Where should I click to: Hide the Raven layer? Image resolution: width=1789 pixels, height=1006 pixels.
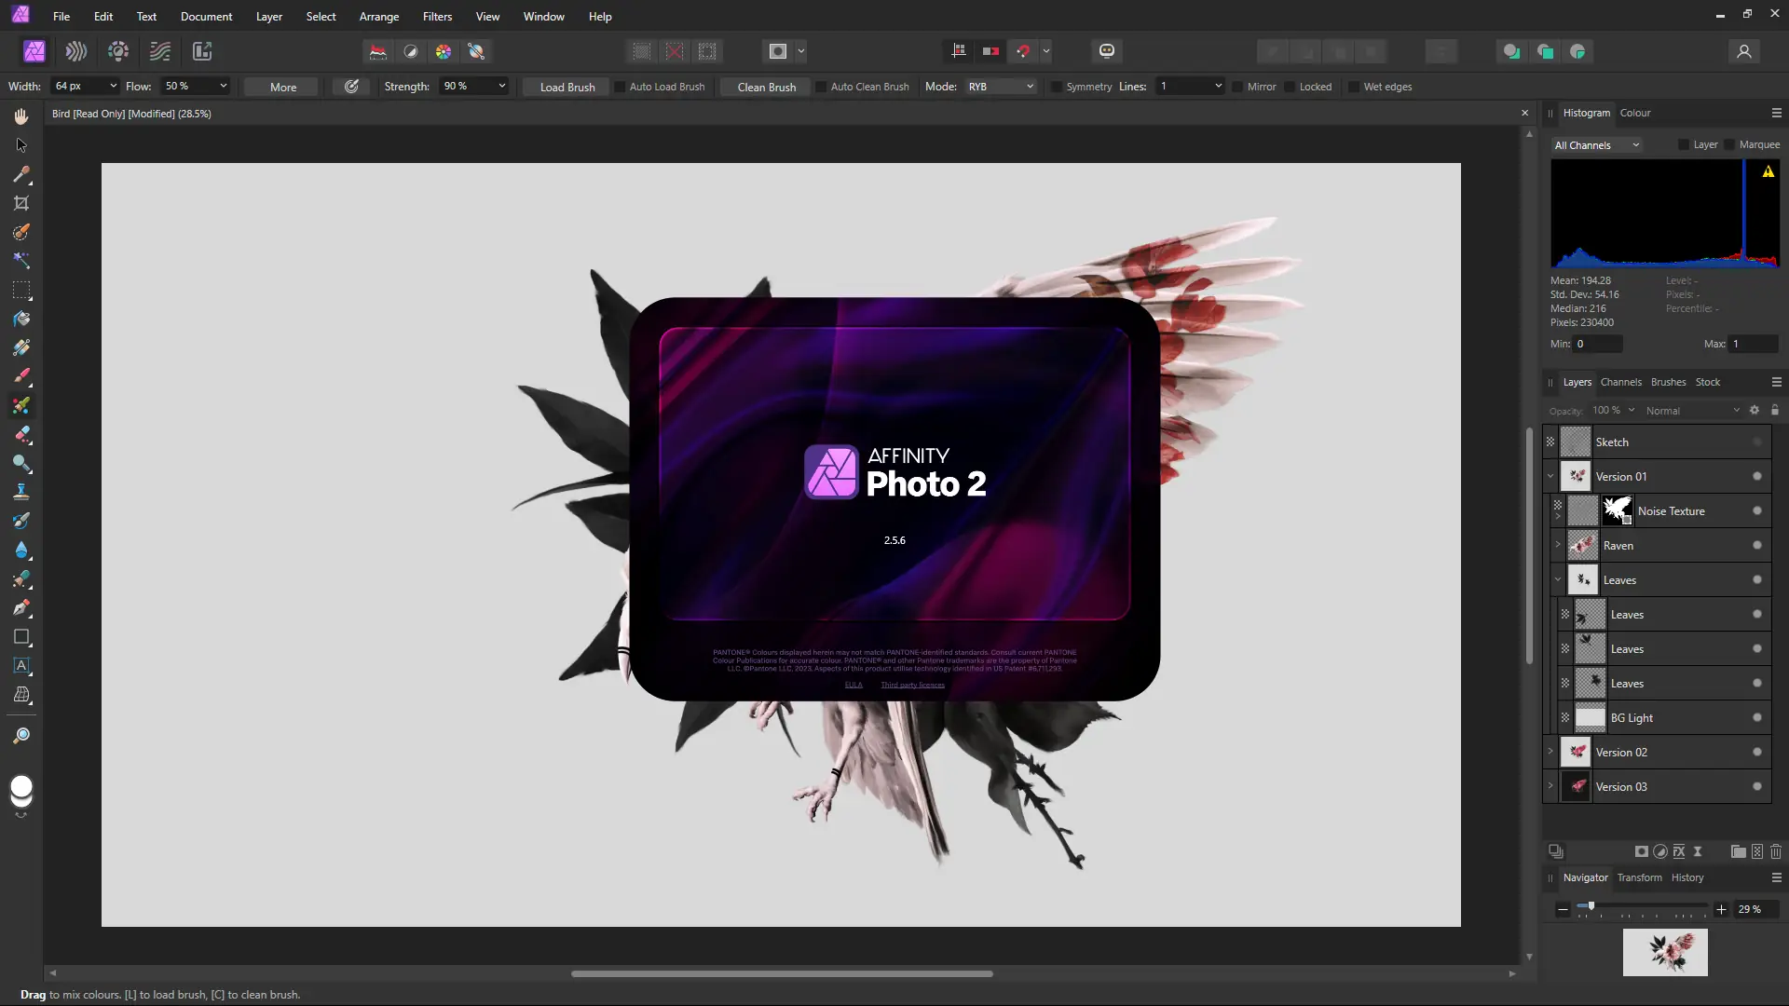coord(1756,546)
